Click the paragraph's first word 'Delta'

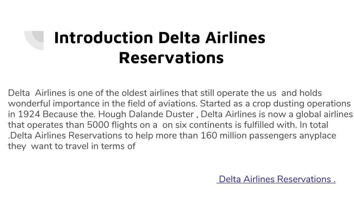click(x=19, y=93)
